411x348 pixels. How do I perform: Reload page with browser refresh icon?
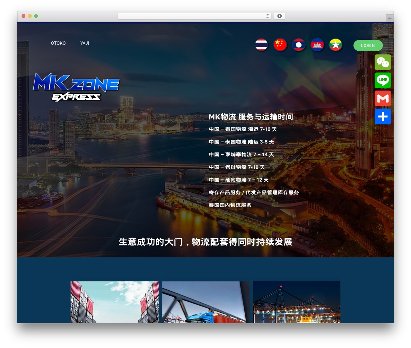pos(267,16)
